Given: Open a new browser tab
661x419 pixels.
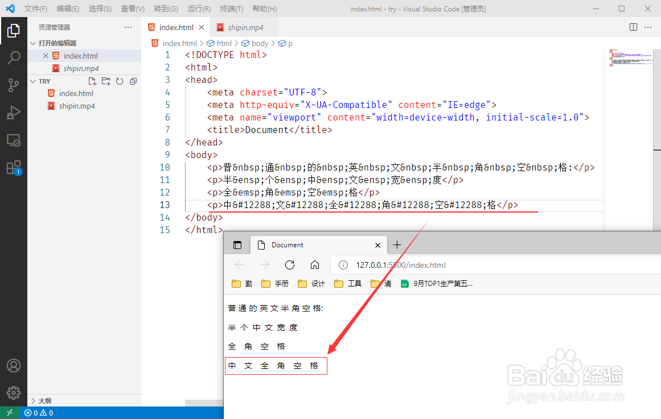Looking at the screenshot, I should tap(397, 245).
